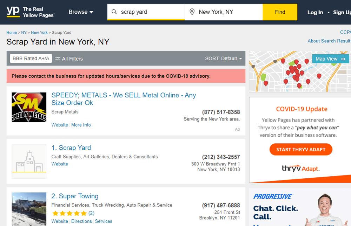Open Super Towing (2) reviews count
This screenshot has height=226, width=351.
tap(91, 213)
